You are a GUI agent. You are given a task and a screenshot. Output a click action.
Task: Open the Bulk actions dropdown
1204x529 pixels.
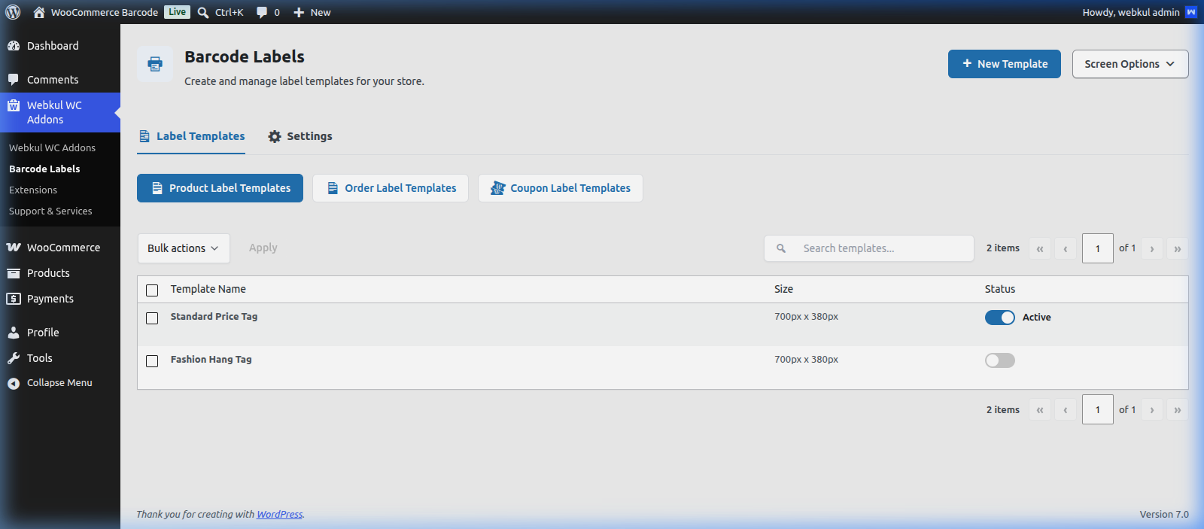tap(184, 248)
